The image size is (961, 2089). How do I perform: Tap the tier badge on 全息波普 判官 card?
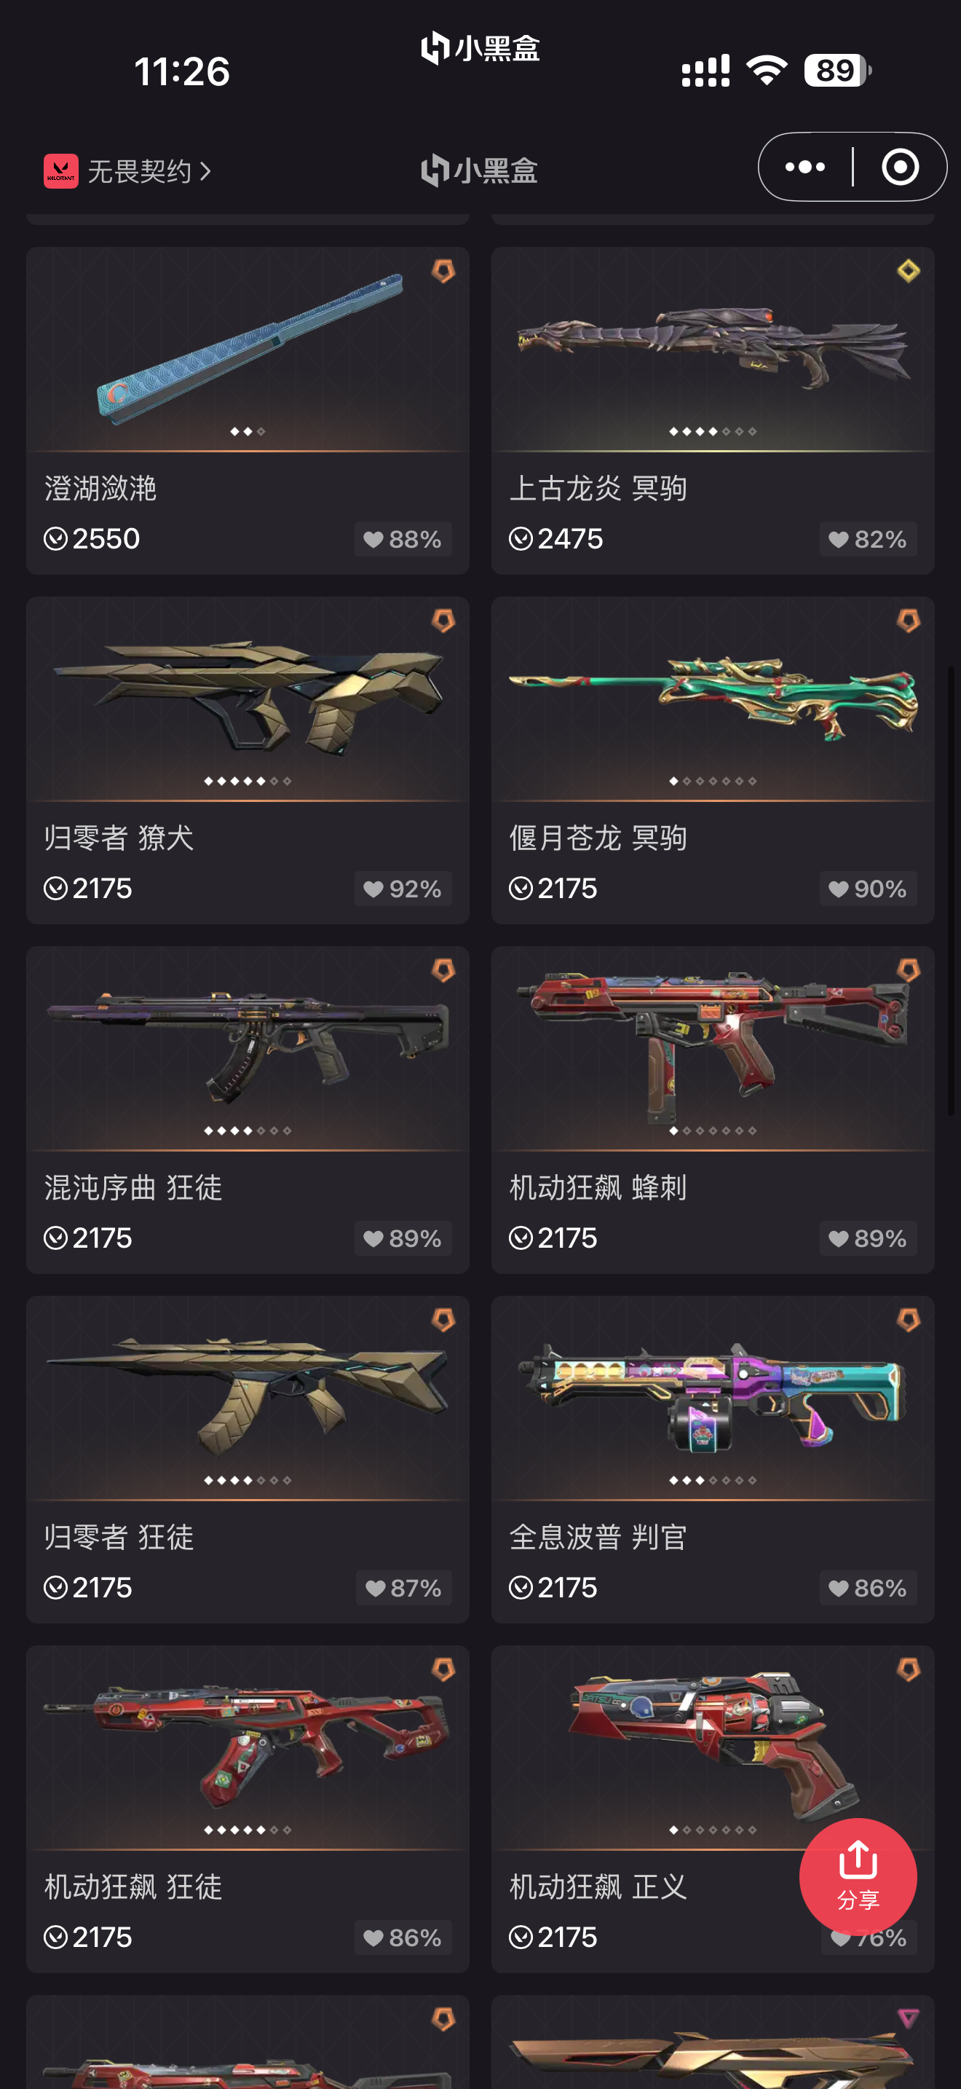[909, 1321]
